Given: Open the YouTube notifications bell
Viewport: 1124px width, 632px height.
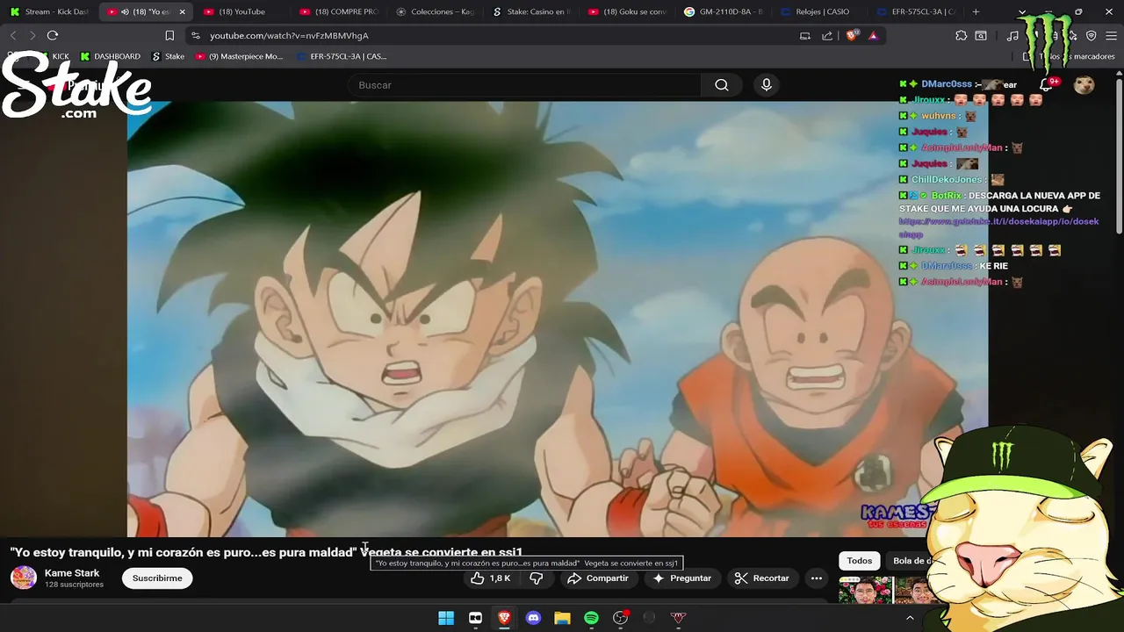Looking at the screenshot, I should [1047, 84].
